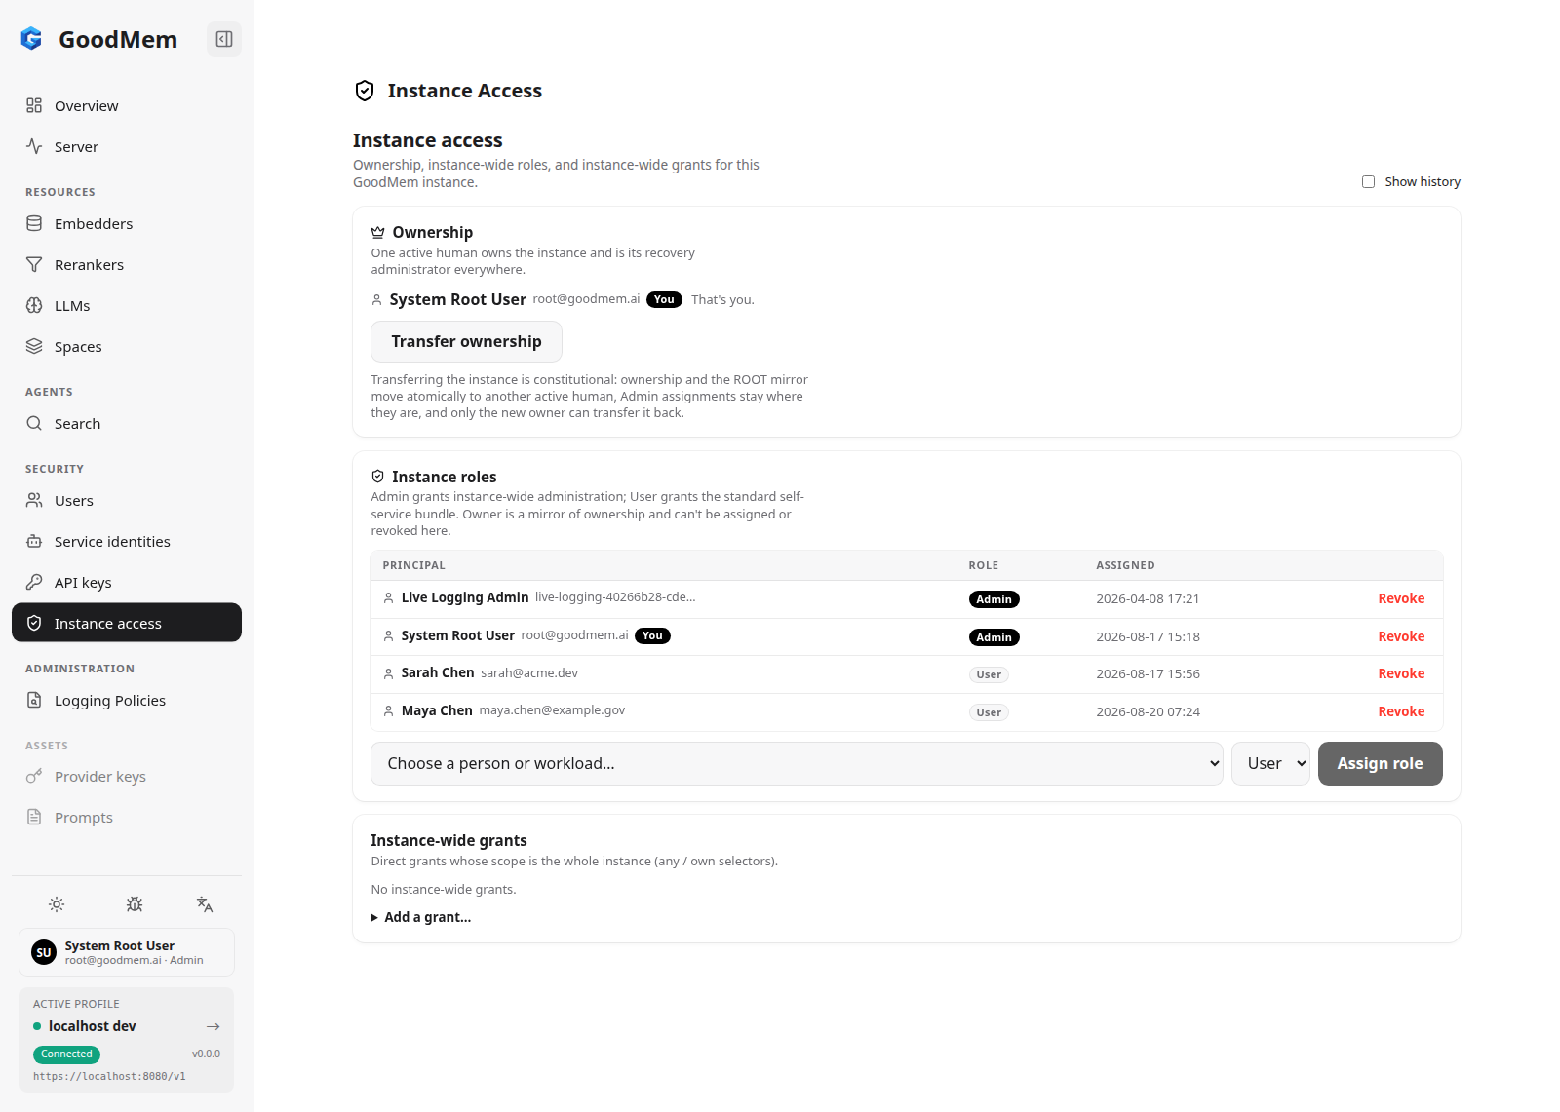Click the SU user avatar
This screenshot has width=1560, height=1112.
pos(44,952)
